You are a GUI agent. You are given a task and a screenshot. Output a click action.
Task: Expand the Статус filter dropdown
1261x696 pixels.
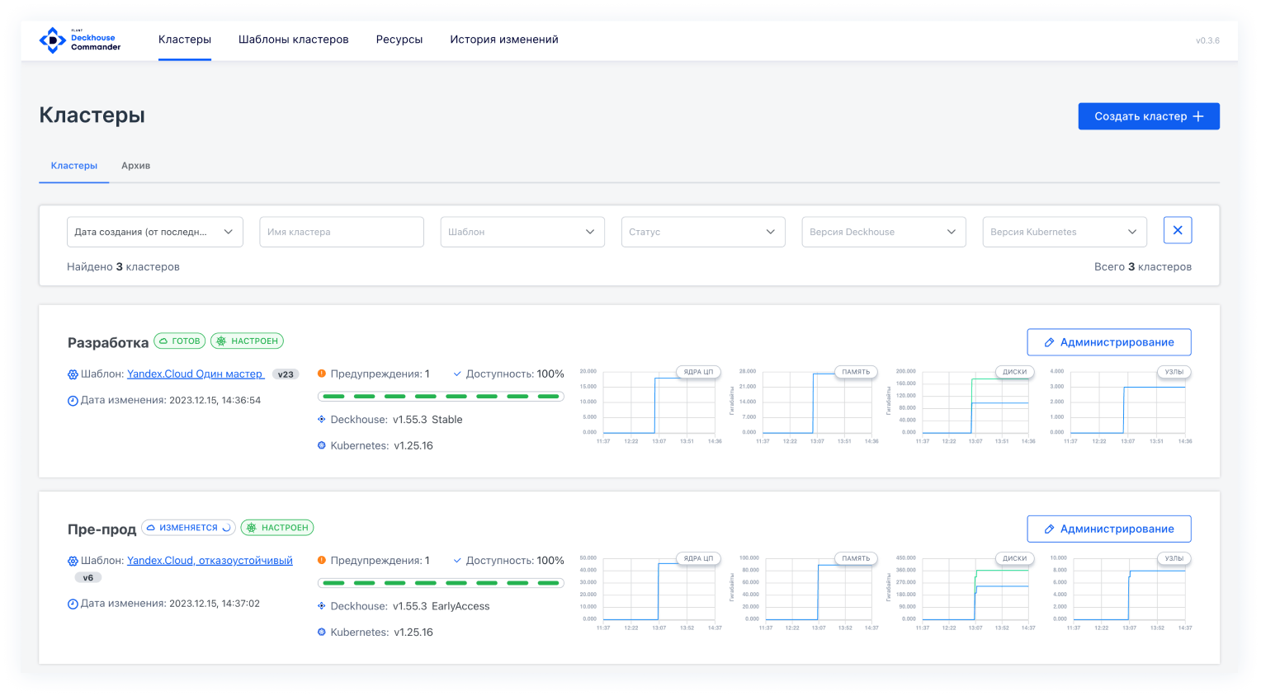(703, 232)
